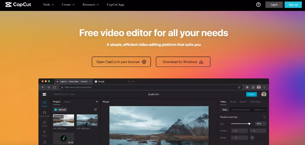305x145 pixels.
Task: Click the Draft.MOV project title
Action: pyautogui.click(x=154, y=95)
